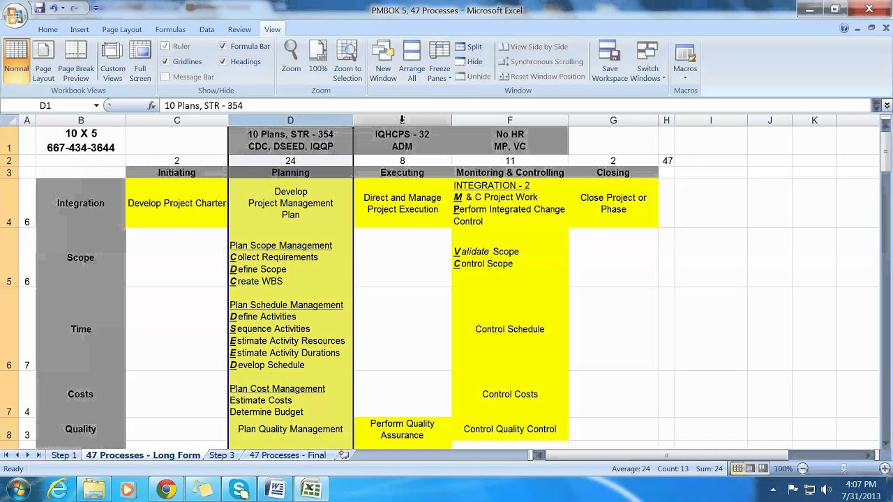Switch to Step 1 sheet
Screen dimensions: 893x502
point(63,455)
